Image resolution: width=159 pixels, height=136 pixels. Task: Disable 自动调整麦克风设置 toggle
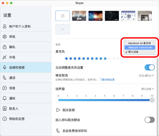(x=149, y=68)
